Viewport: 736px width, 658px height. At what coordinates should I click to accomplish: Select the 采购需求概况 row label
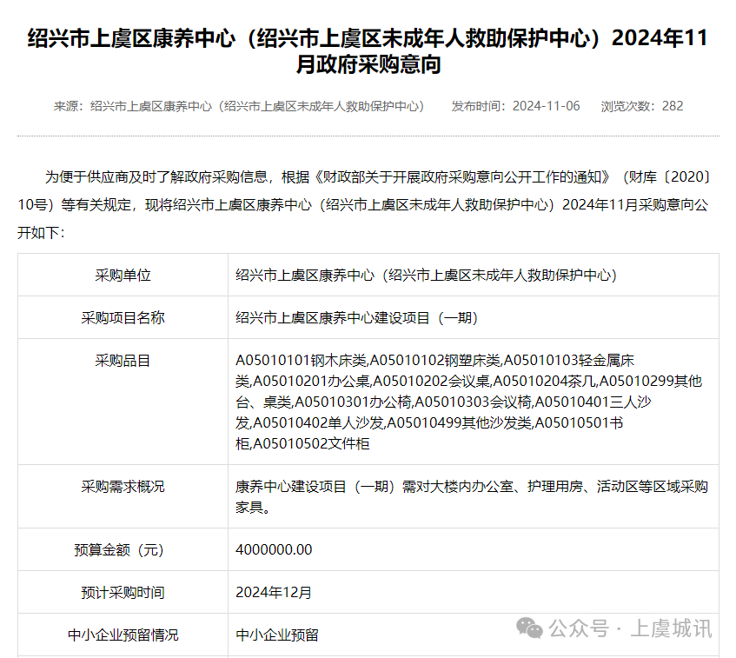point(123,487)
